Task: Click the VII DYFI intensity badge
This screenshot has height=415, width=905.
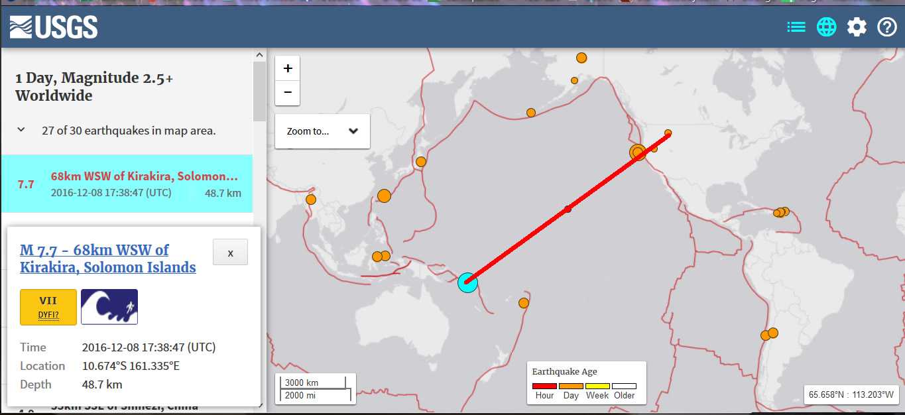Action: (x=48, y=307)
